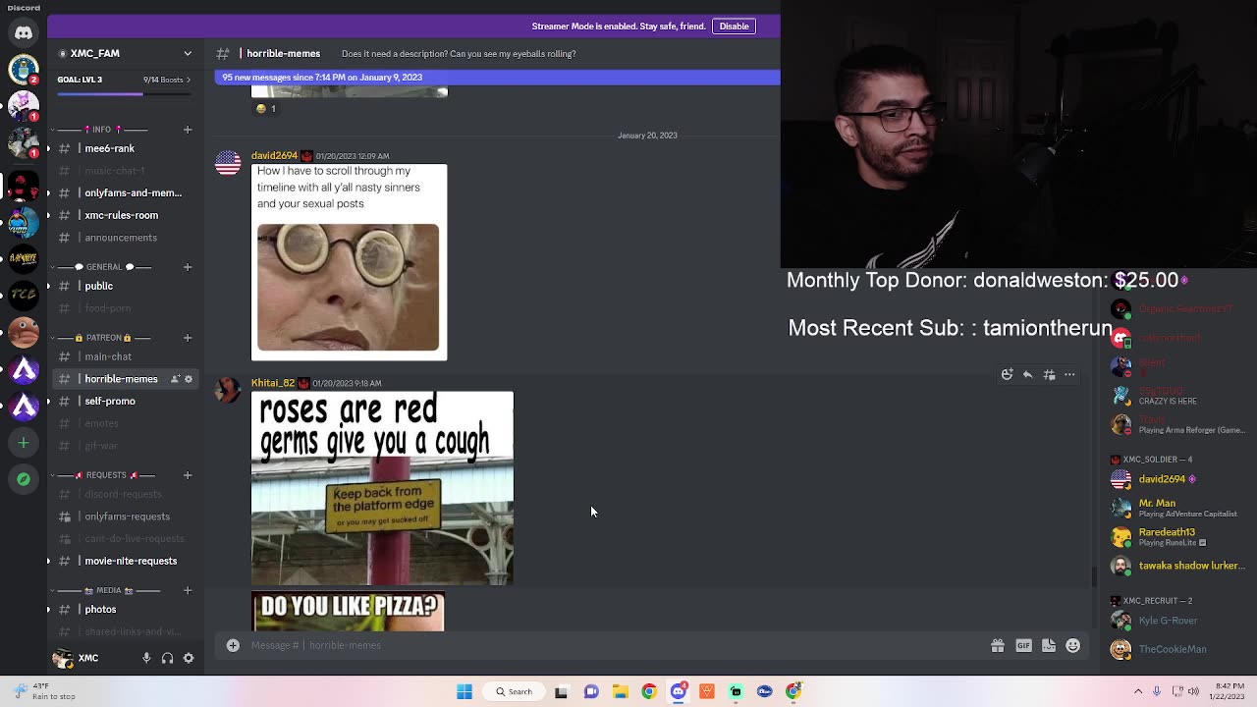Create channel plus in GENERAL category

(x=187, y=267)
